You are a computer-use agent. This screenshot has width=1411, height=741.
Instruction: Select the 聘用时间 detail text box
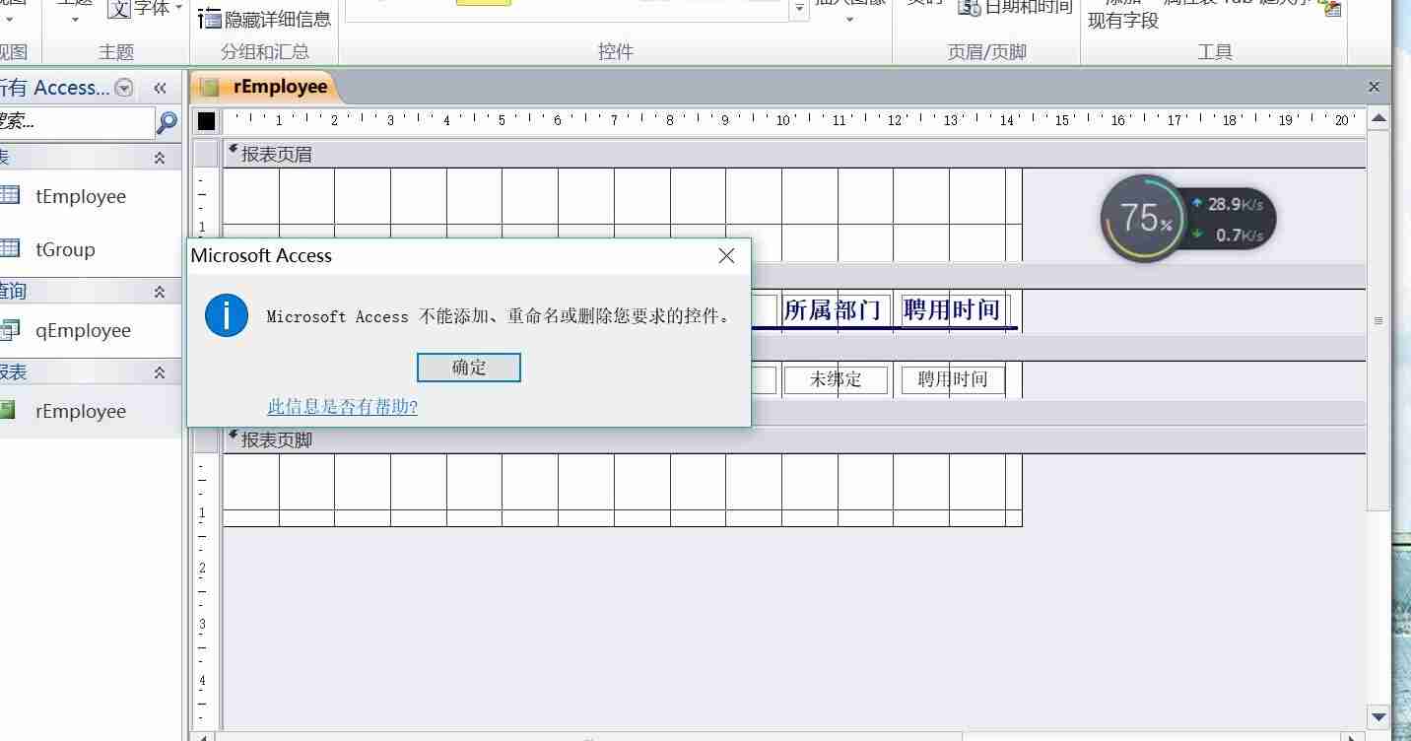(953, 379)
